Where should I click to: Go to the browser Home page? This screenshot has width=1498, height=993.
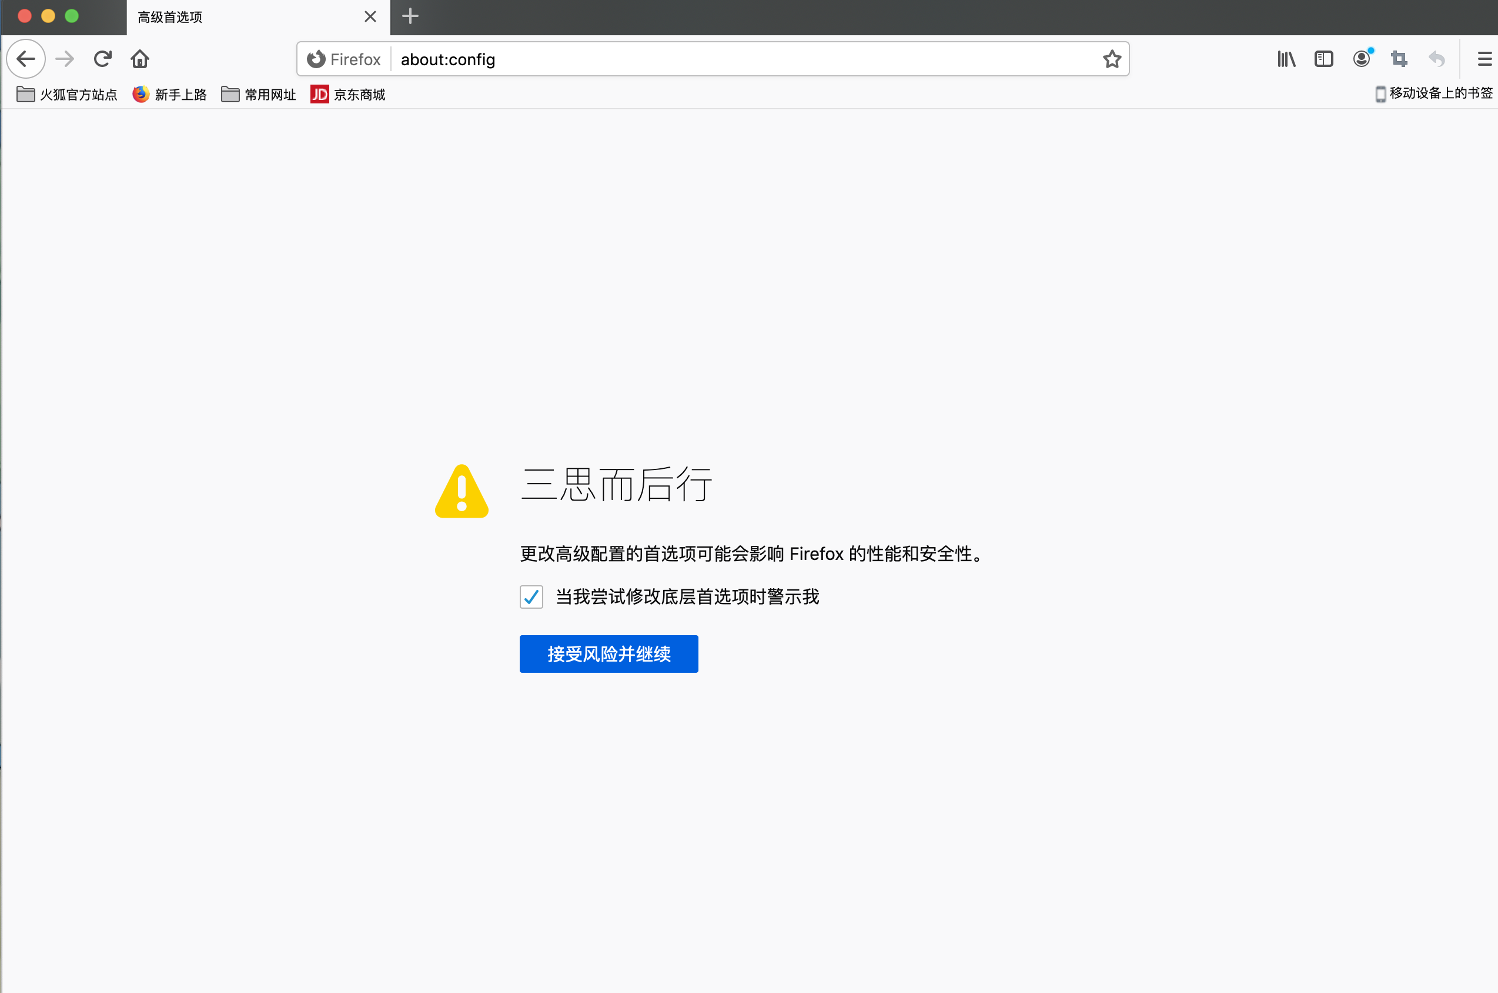point(140,58)
